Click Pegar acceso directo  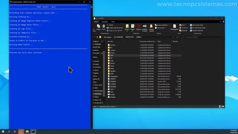click(x=115, y=31)
